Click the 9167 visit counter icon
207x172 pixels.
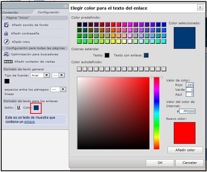click(x=8, y=61)
